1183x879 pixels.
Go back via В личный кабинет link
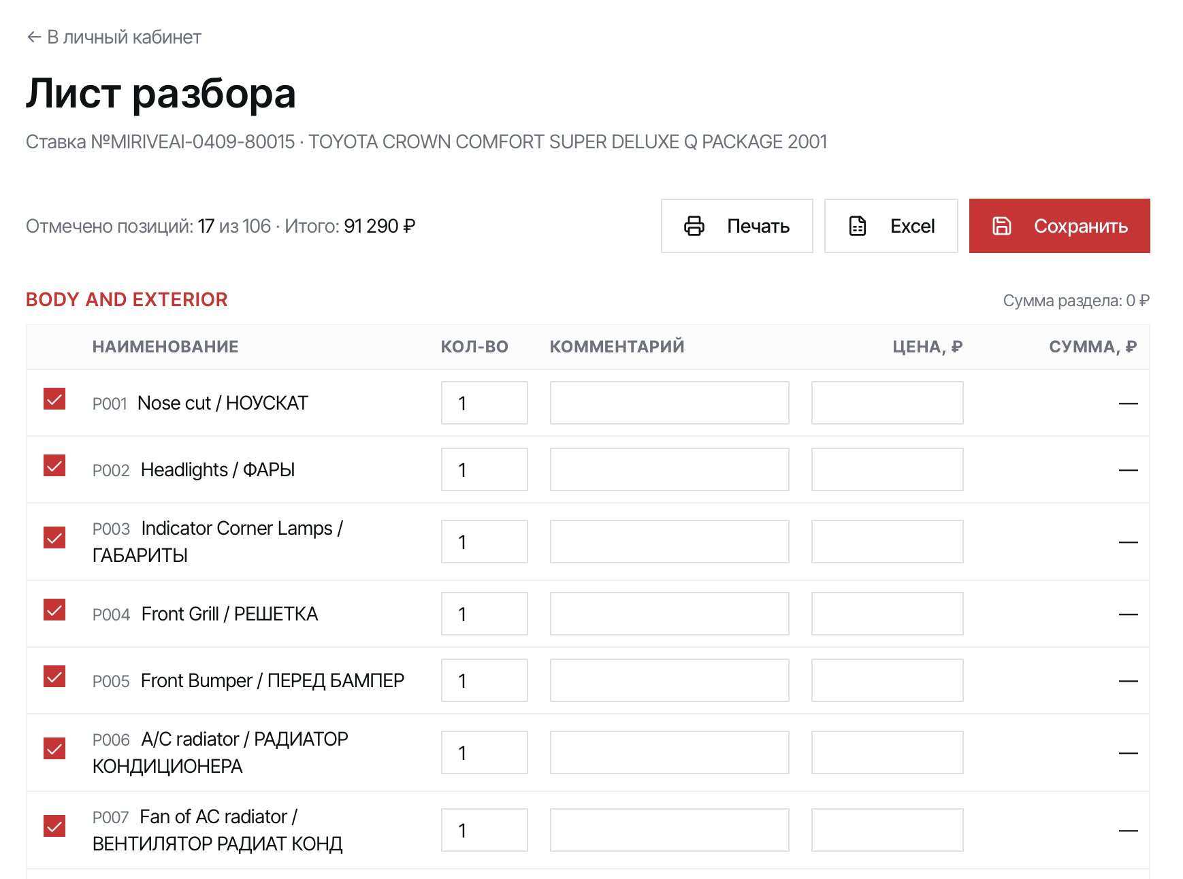point(114,37)
